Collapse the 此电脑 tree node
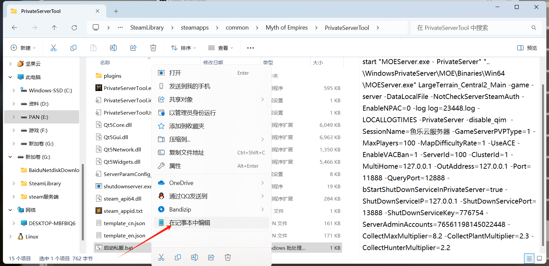The height and width of the screenshot is (266, 549). pos(10,77)
